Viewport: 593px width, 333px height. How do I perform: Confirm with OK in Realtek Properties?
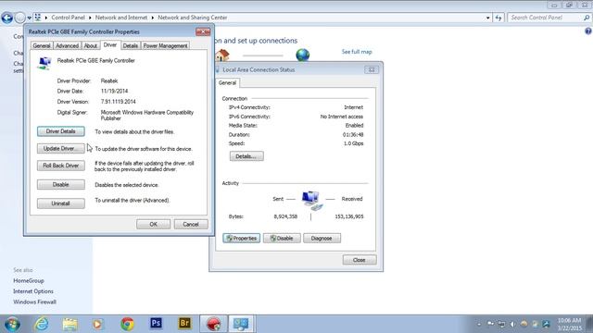(x=153, y=224)
